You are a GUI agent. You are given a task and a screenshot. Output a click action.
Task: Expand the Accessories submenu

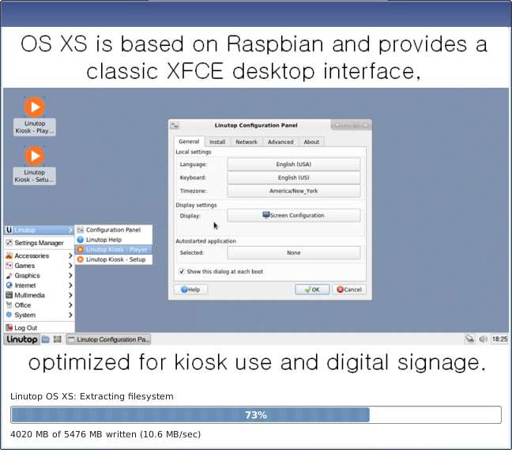pyautogui.click(x=40, y=255)
